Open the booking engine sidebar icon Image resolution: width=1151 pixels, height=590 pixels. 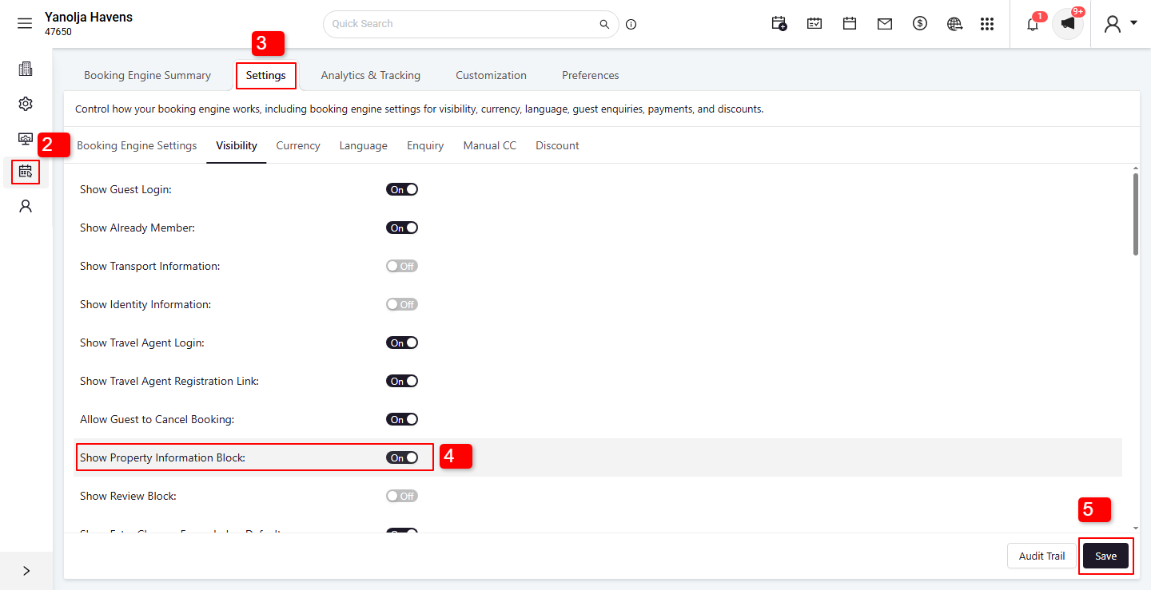tap(26, 171)
